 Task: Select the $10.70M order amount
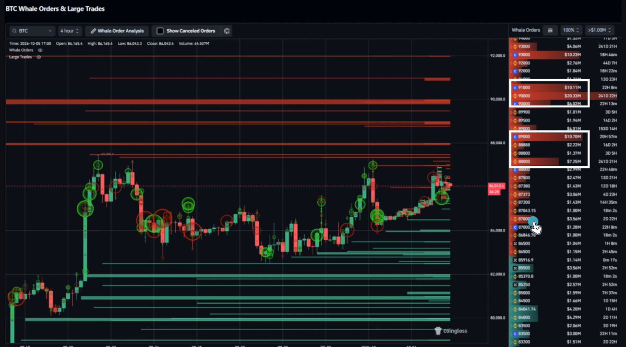(572, 137)
